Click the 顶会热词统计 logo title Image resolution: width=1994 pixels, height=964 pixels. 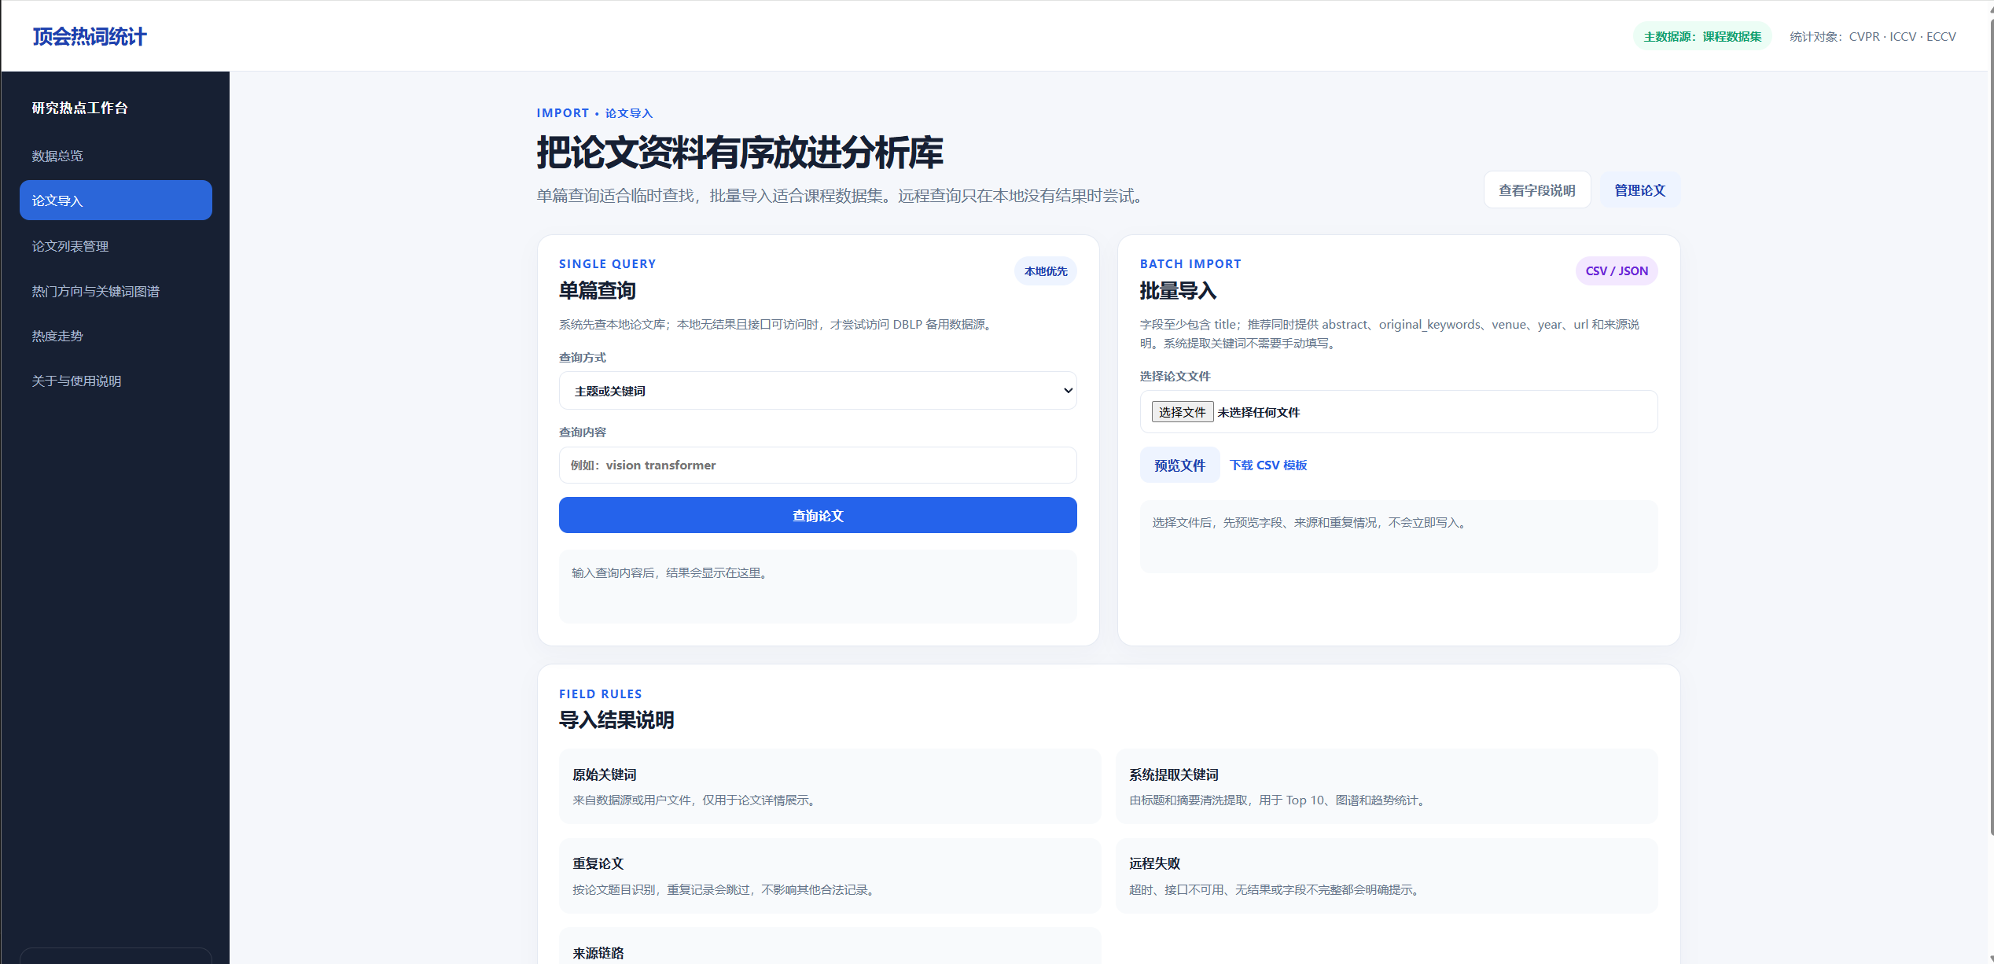(90, 37)
